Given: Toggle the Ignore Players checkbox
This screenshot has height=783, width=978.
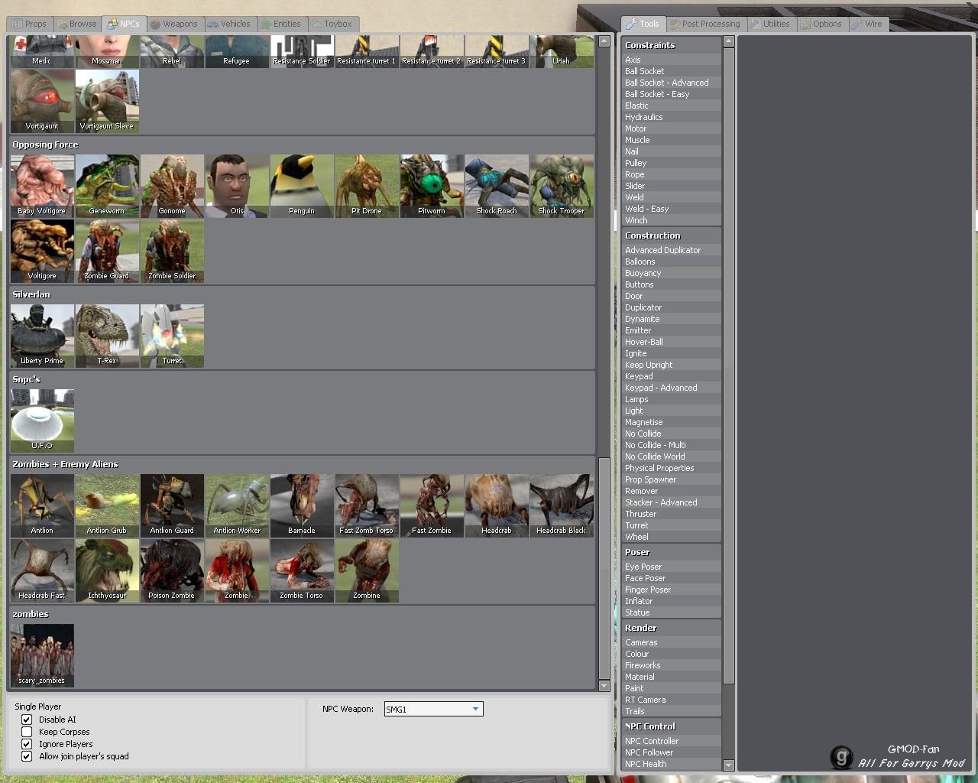Looking at the screenshot, I should (27, 744).
